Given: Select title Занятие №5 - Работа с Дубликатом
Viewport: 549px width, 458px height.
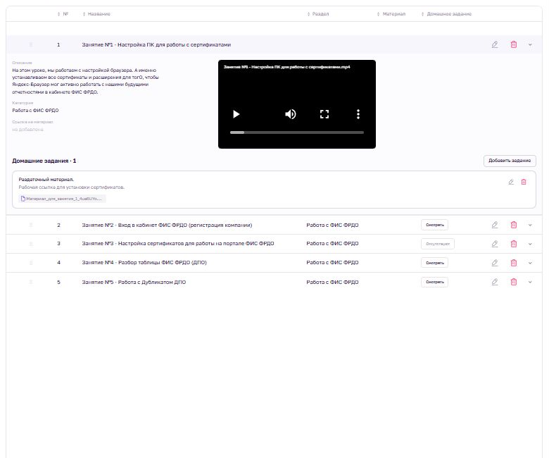Looking at the screenshot, I should pyautogui.click(x=134, y=282).
